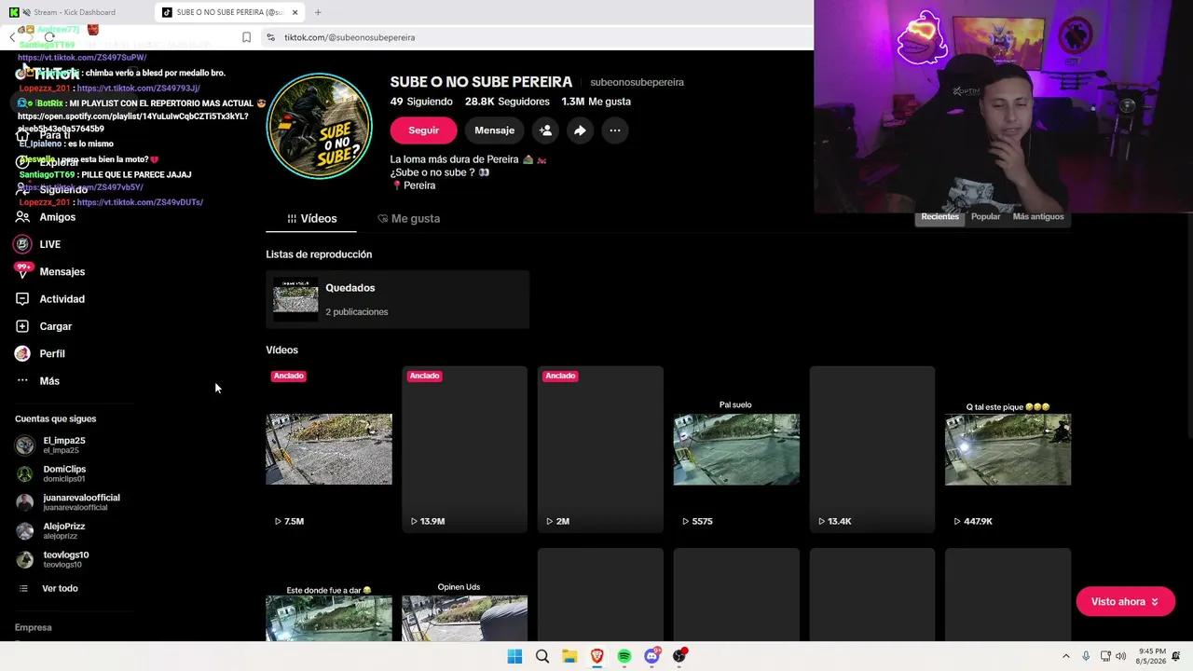
Task: Click the 1.3M Me gusta count
Action: [x=596, y=102]
